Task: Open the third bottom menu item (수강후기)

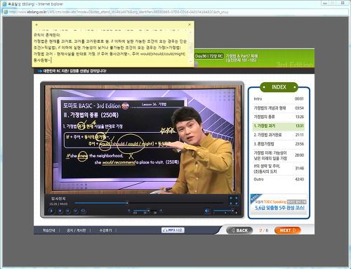Action: [x=105, y=230]
